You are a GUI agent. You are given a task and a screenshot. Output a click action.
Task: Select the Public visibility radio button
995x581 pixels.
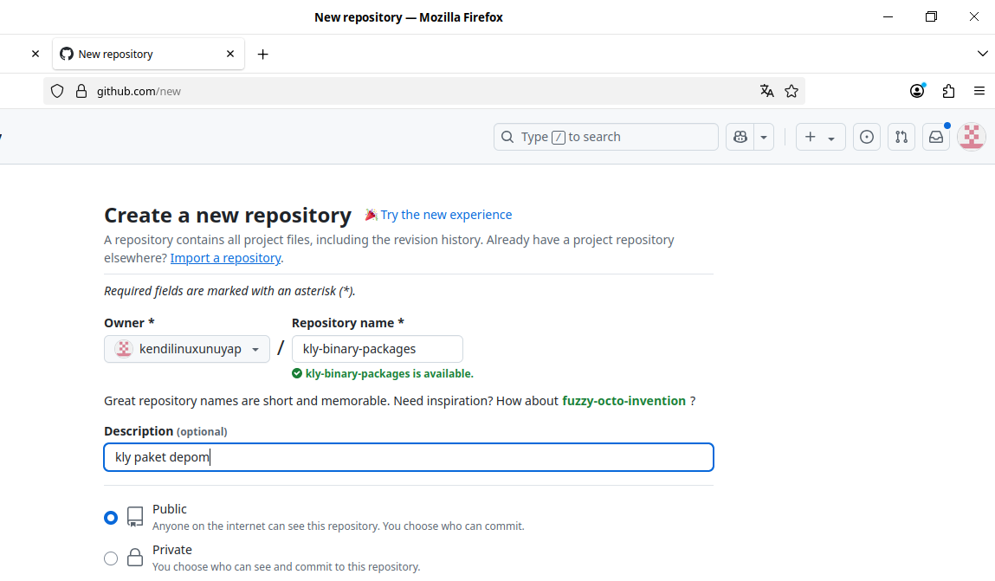pyautogui.click(x=111, y=518)
